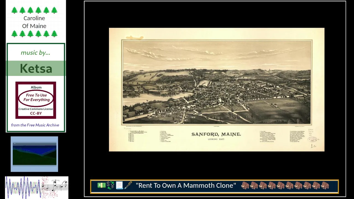
Task: Click "from the Free Music Archive" text
Action: [x=35, y=125]
